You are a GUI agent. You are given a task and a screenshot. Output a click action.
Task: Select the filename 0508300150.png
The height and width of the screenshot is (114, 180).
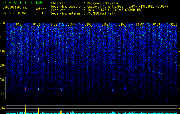[x=15, y=7]
